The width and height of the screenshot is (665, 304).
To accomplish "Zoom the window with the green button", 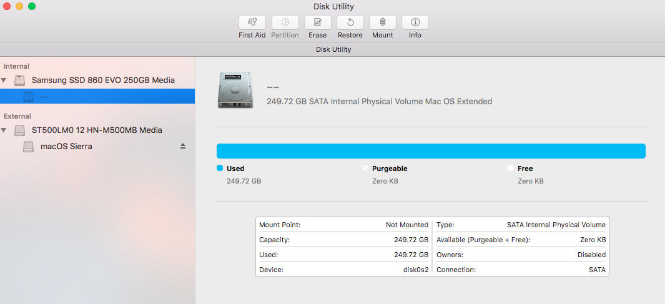I will pyautogui.click(x=32, y=6).
